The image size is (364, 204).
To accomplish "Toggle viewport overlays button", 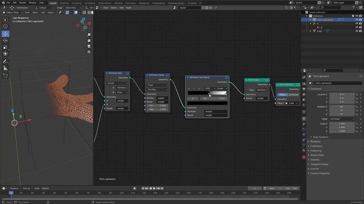I will pyautogui.click(x=76, y=12).
